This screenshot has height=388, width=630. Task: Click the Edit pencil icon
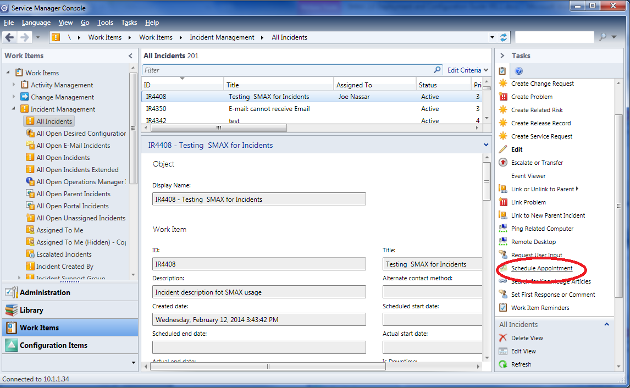point(502,149)
